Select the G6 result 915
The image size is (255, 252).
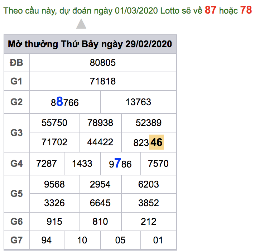point(54,222)
